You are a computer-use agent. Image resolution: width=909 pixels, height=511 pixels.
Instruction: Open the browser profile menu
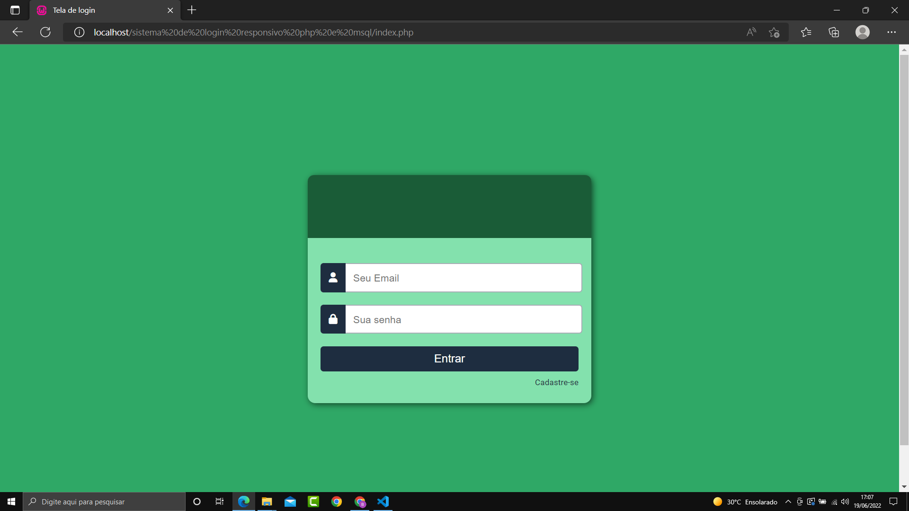(863, 32)
